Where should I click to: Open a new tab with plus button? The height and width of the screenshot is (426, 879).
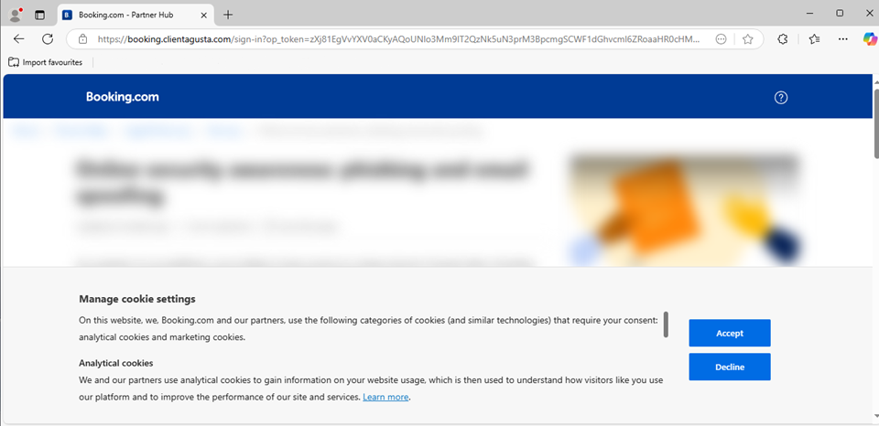[x=228, y=16]
